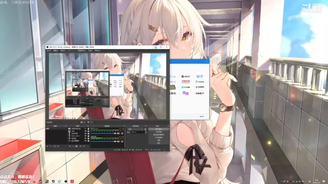
Task: Pop out the Sources dock header icon
Action: point(88,126)
